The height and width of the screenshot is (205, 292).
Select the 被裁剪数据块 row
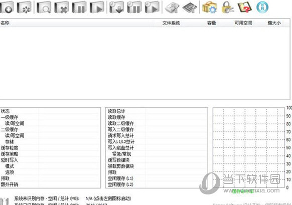point(157,166)
